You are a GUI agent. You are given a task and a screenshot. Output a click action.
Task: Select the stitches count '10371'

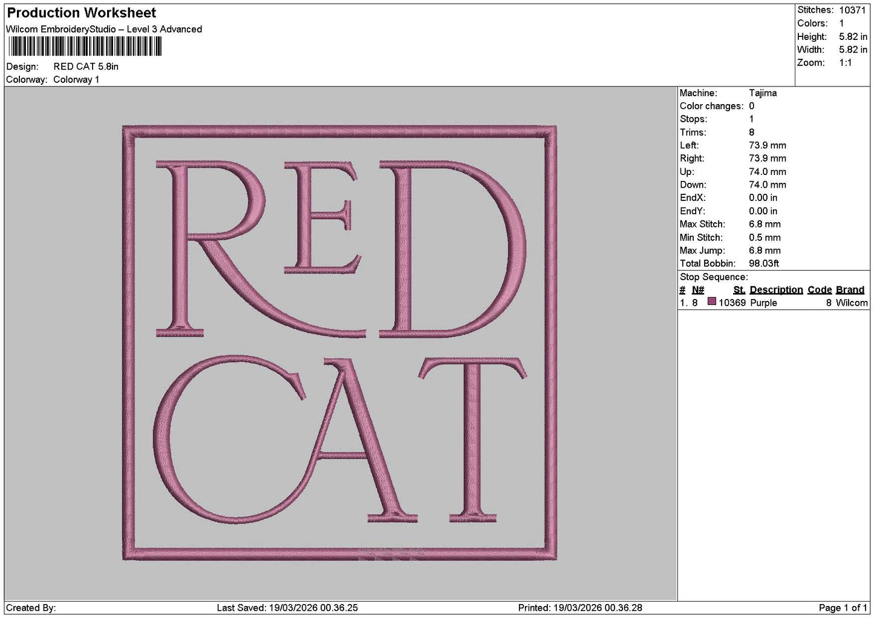pyautogui.click(x=853, y=10)
